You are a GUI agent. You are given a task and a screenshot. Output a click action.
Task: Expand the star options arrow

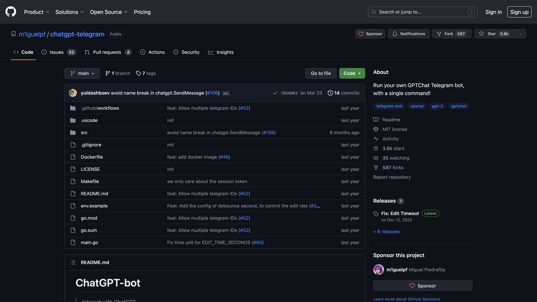coord(520,34)
